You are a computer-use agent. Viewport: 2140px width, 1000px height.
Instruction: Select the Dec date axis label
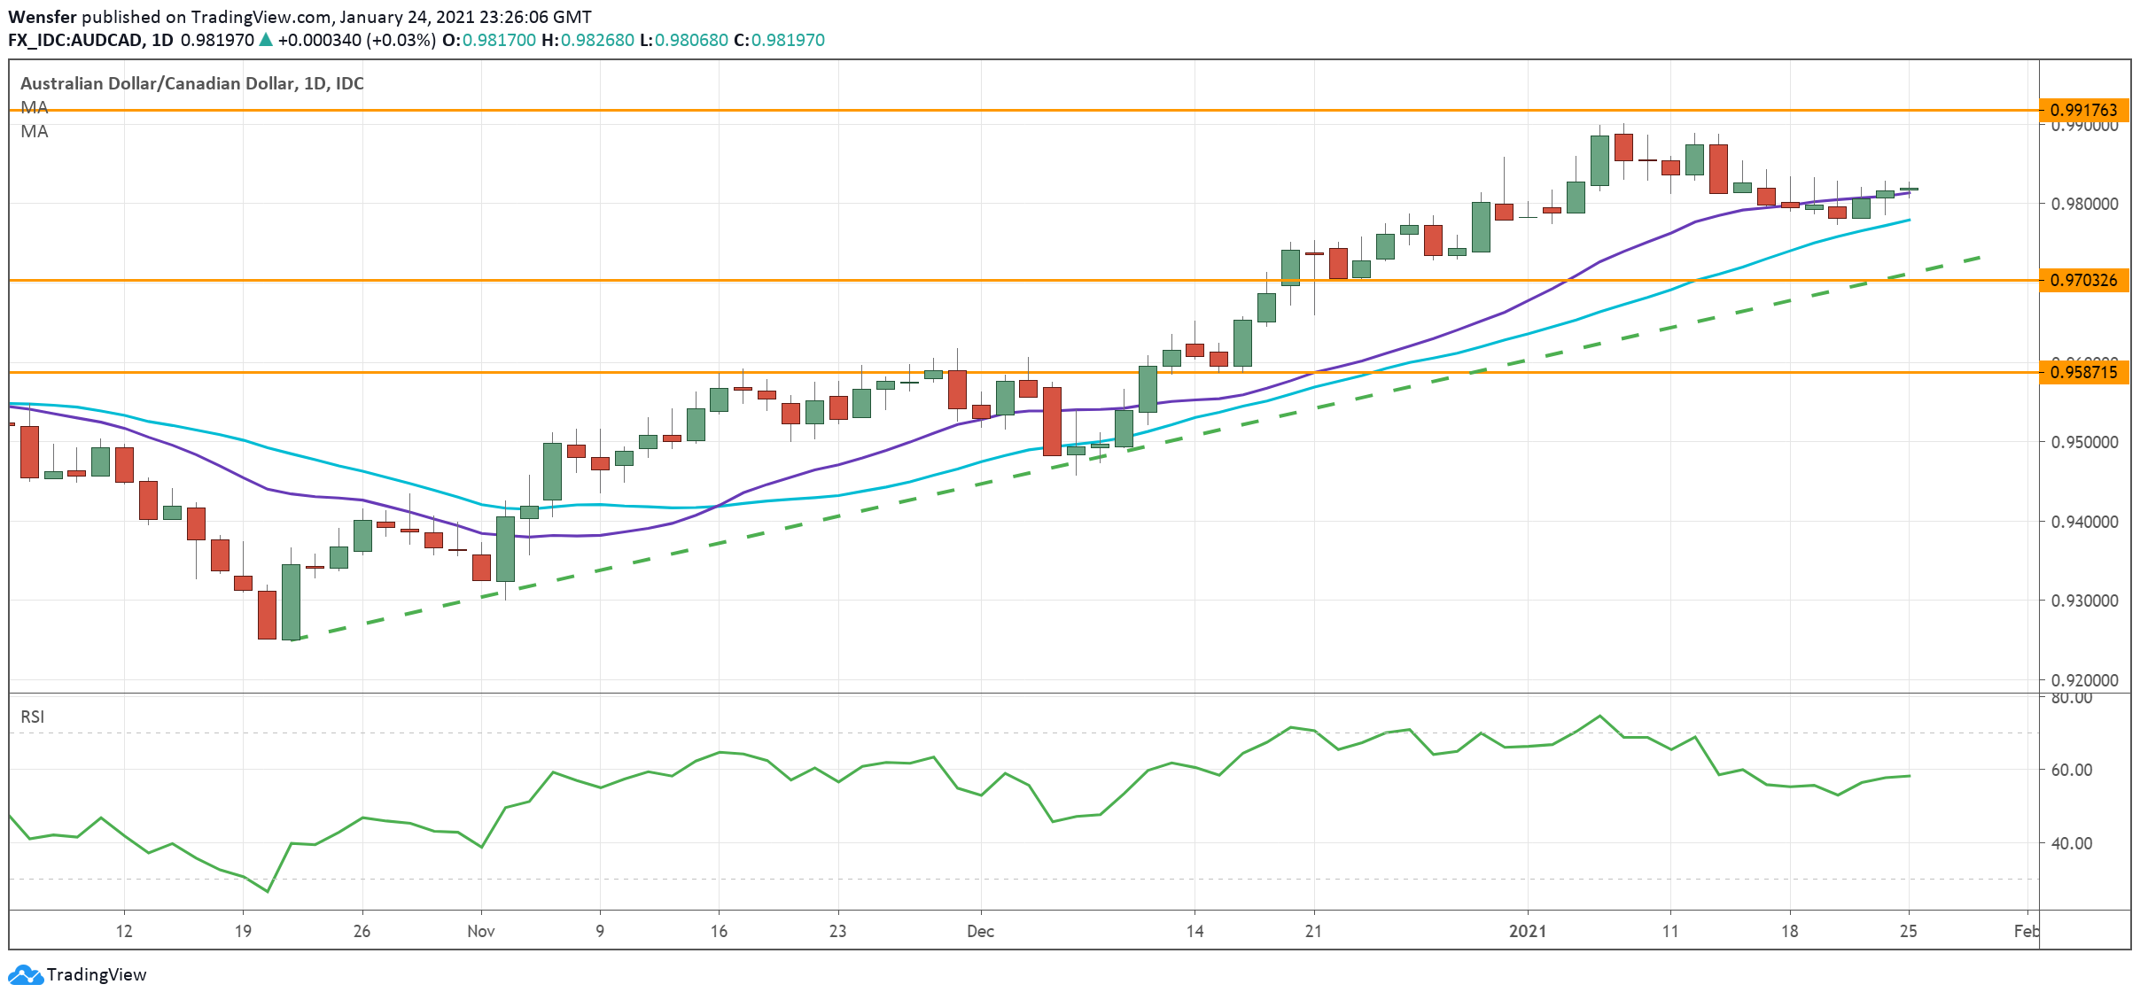coord(980,931)
